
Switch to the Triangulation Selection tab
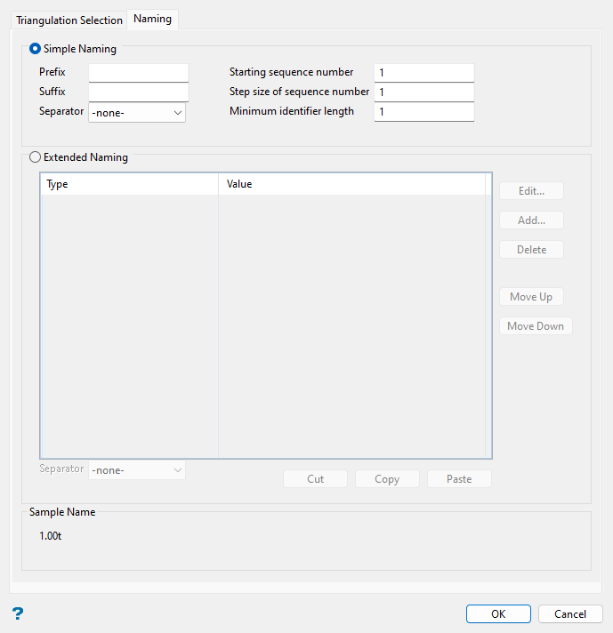pyautogui.click(x=69, y=20)
